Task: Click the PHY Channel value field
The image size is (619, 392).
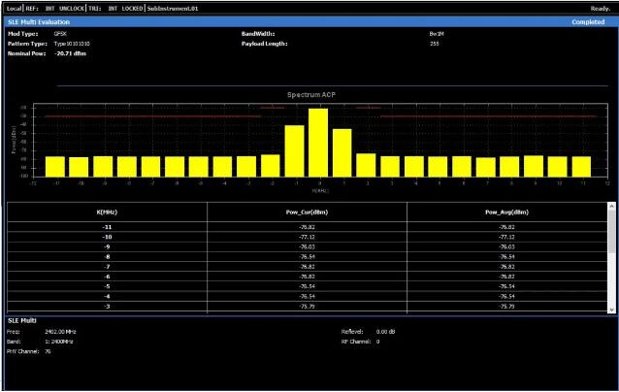Action: (x=49, y=352)
